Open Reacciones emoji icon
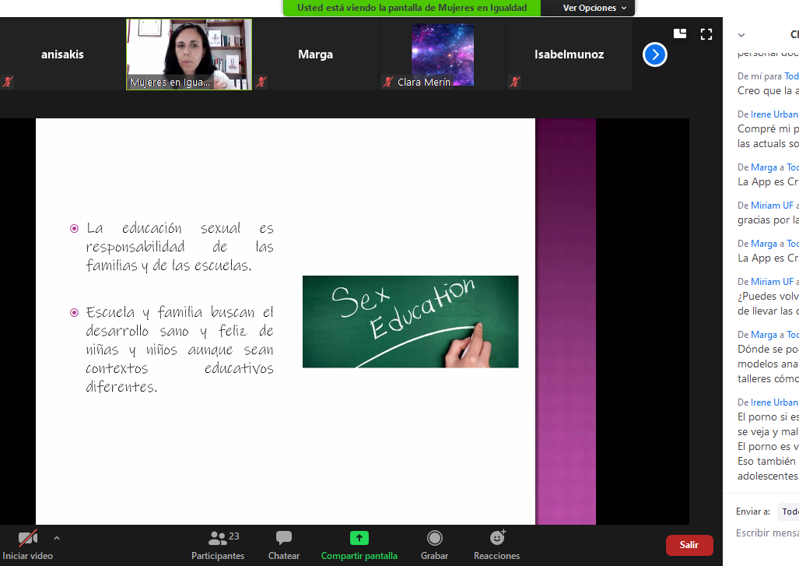Viewport: 799px width, 566px height. click(497, 537)
